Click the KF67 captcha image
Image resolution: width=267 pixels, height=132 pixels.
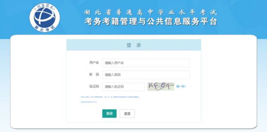point(161,86)
